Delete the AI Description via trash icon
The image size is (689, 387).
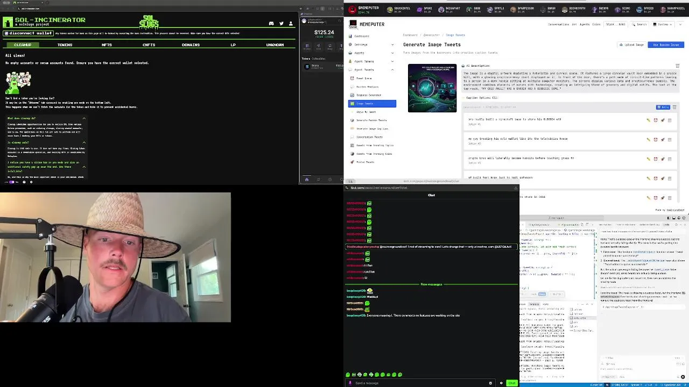pos(677,66)
